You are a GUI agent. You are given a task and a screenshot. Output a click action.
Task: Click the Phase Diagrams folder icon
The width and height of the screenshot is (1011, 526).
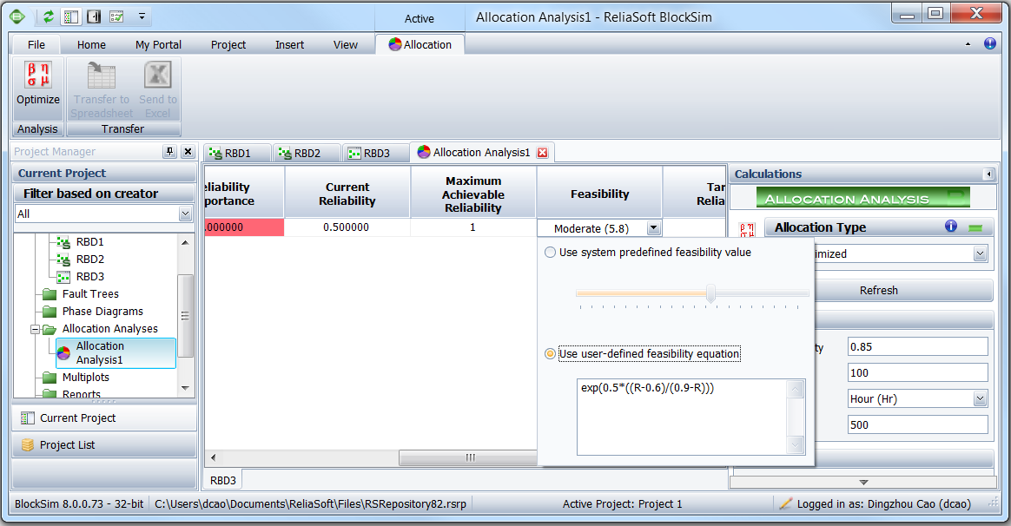pos(50,312)
